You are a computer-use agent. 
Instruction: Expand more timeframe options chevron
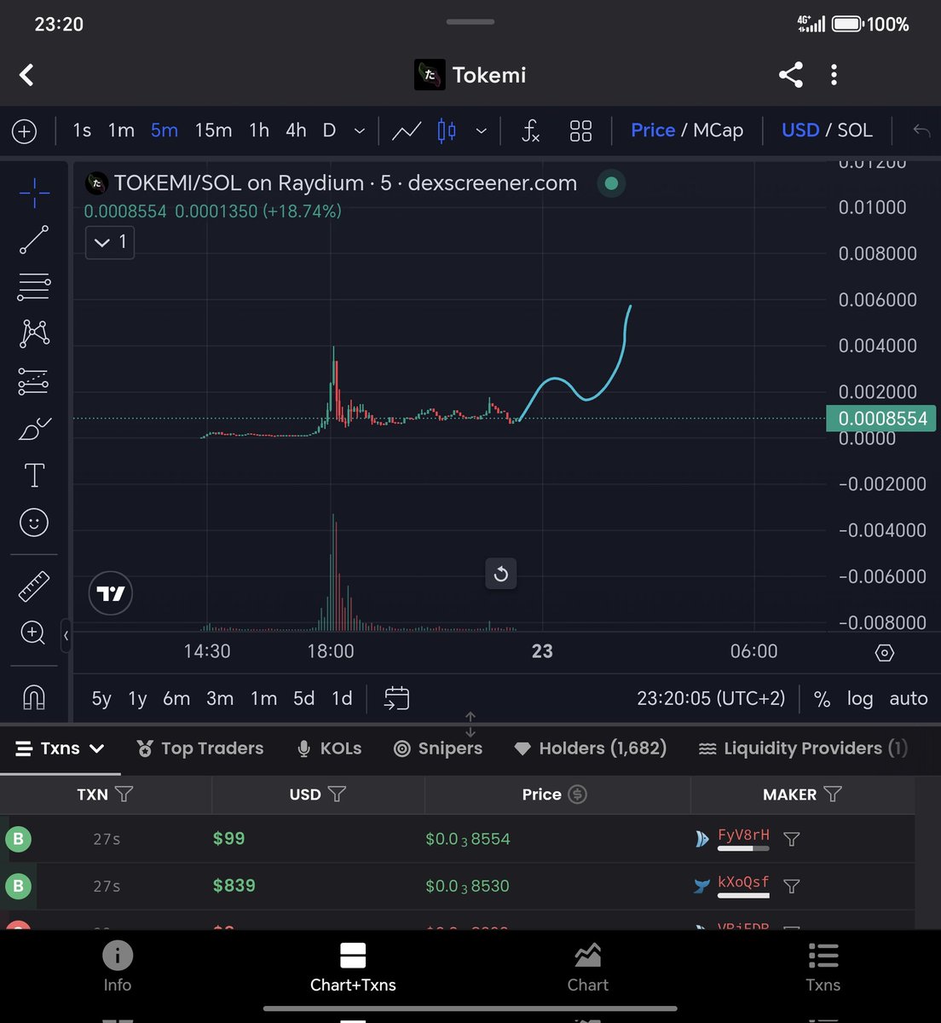[360, 131]
